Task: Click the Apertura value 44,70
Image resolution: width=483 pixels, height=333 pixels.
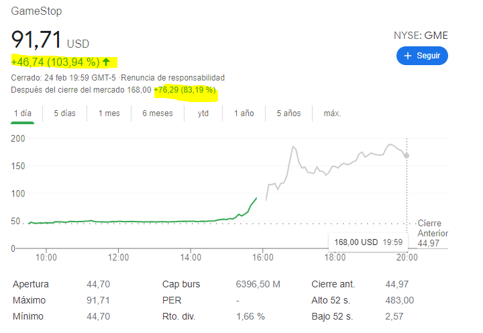Action: click(98, 284)
